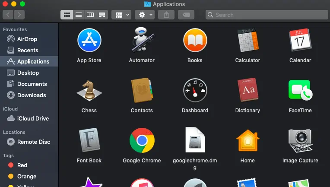Select the Red tag in sidebar

(29, 165)
